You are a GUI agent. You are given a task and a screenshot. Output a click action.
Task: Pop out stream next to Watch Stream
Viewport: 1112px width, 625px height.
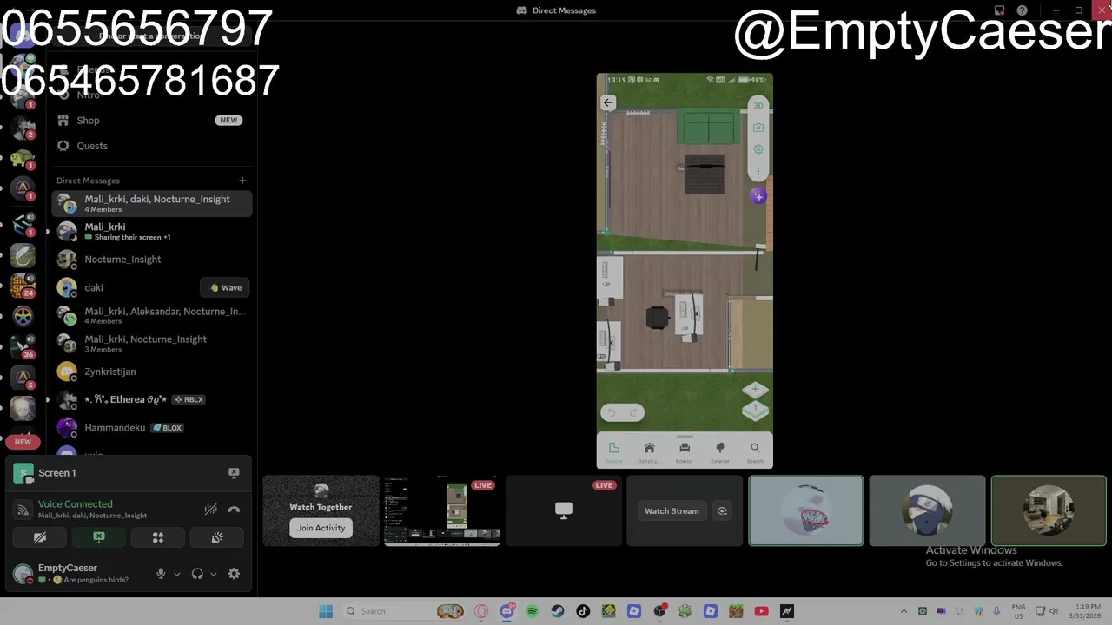click(x=722, y=511)
